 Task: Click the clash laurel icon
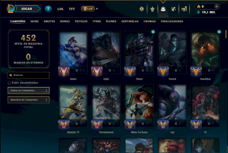click(x=152, y=9)
